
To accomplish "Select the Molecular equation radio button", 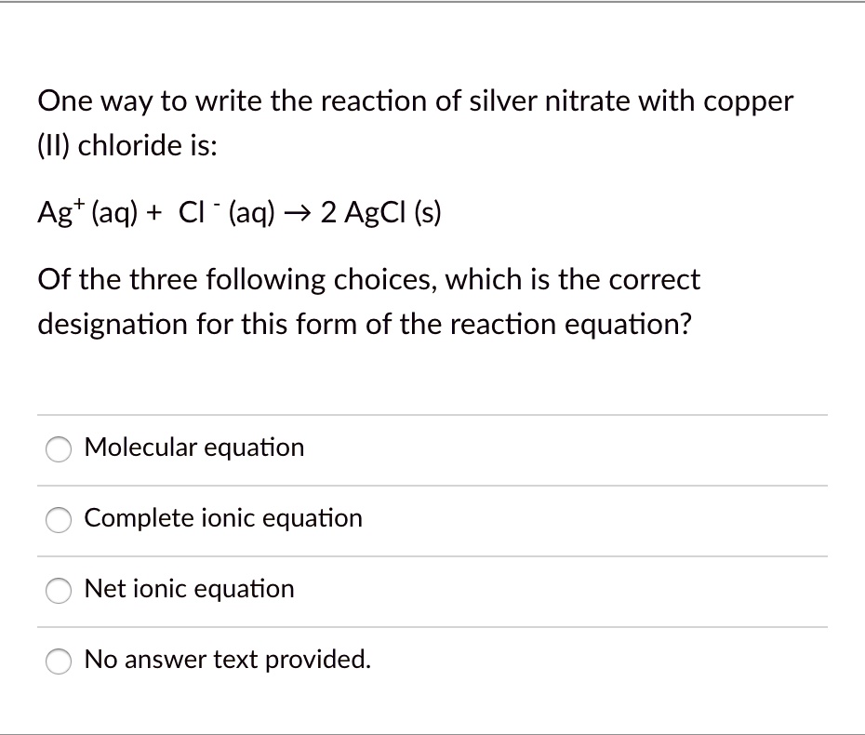I will (58, 449).
